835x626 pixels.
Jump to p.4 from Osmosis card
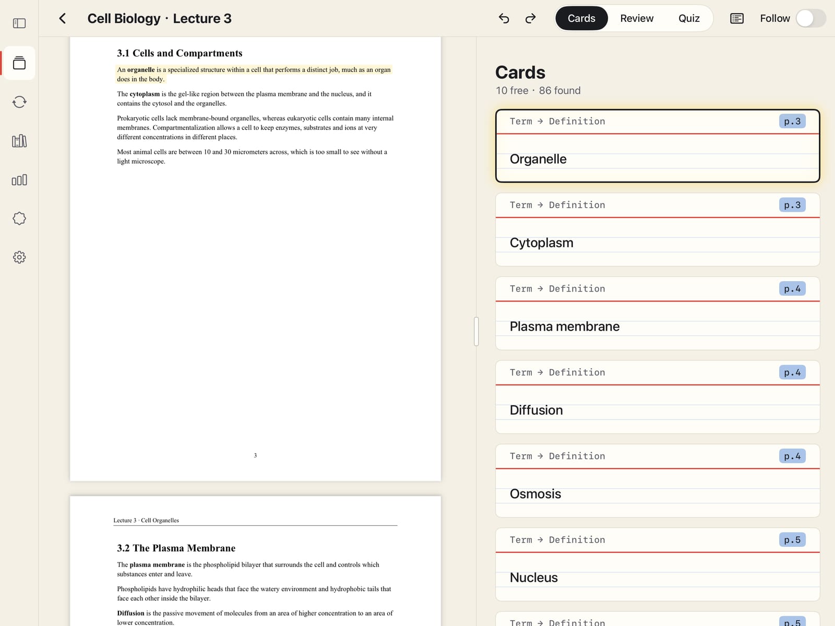[792, 456]
